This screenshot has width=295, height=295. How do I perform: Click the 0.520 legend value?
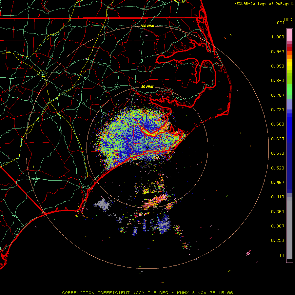point(278,168)
